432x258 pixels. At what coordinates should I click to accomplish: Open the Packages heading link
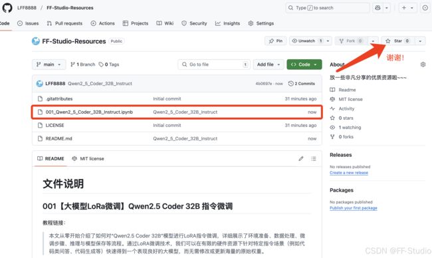point(342,190)
